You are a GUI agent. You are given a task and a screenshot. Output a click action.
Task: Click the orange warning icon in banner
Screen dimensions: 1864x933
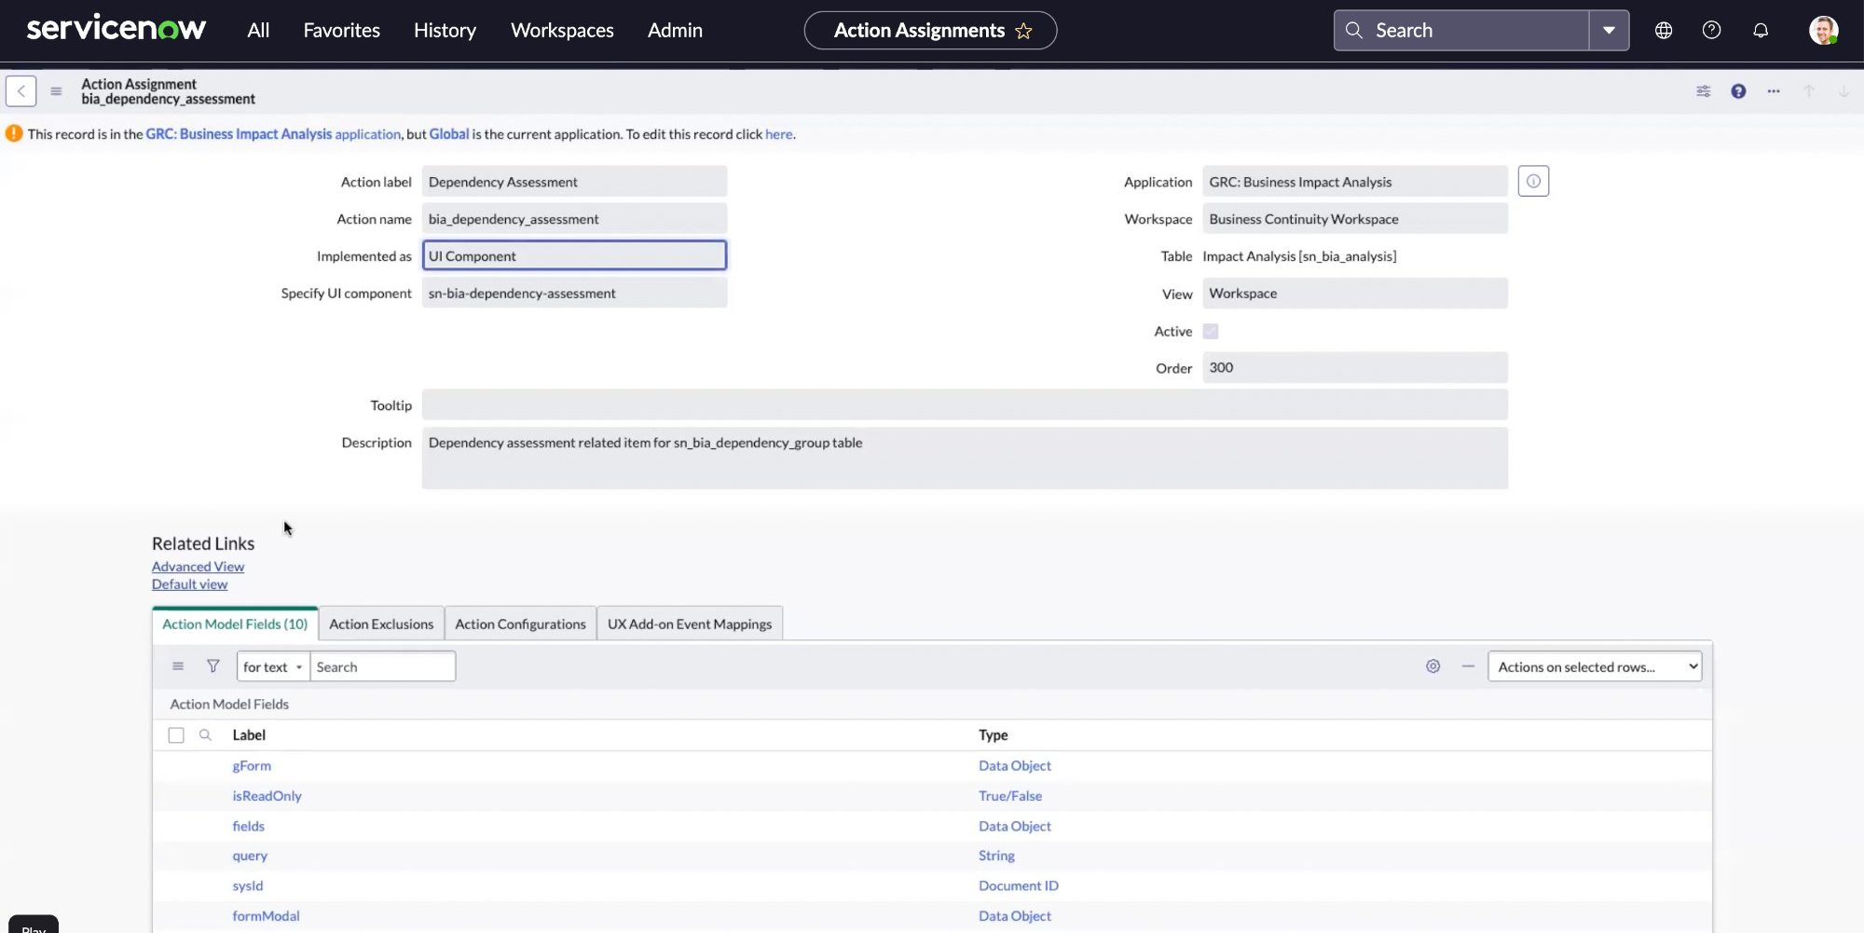pyautogui.click(x=14, y=133)
